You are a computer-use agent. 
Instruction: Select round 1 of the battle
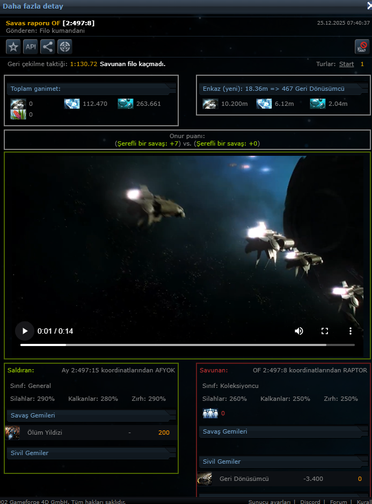pos(362,64)
